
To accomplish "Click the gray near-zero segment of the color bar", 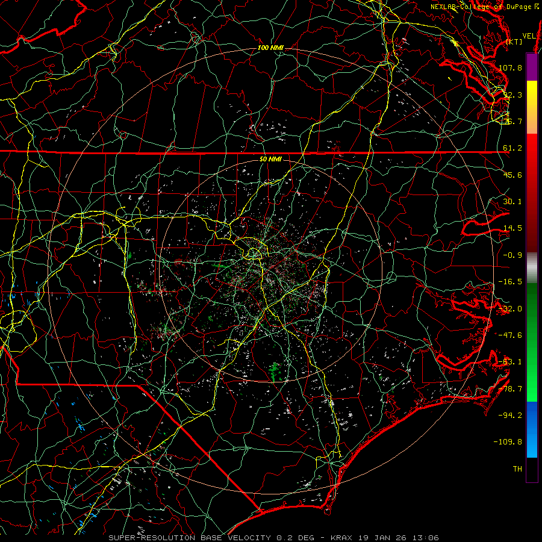I will click(532, 268).
